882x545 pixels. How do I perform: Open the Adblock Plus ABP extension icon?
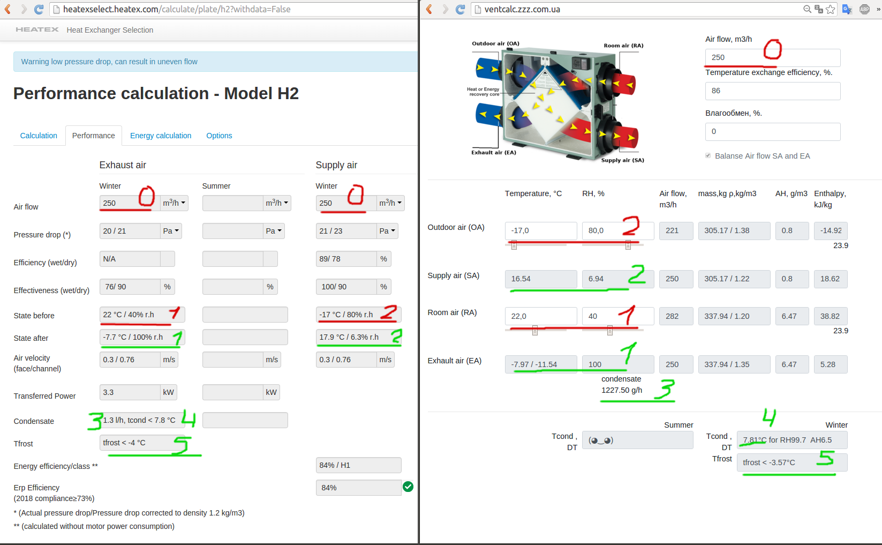point(864,9)
